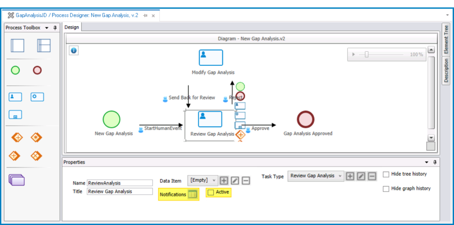Pick the green Start Event toolbox icon
The width and height of the screenshot is (454, 225).
pyautogui.click(x=15, y=70)
